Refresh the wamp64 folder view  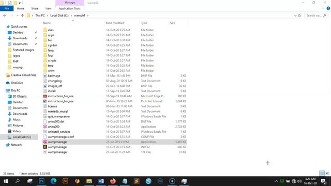(x=299, y=16)
